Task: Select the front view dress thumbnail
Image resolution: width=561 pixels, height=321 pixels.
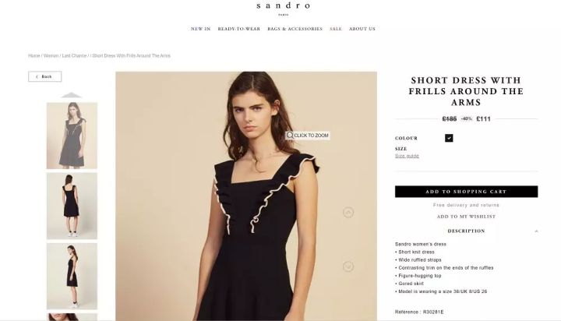Action: [72, 136]
